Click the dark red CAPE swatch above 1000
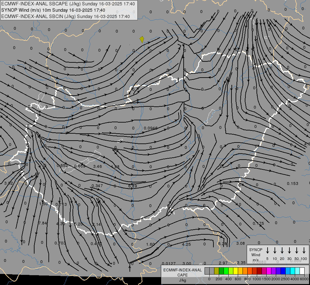This screenshot has width=310, height=285. coord(260,271)
